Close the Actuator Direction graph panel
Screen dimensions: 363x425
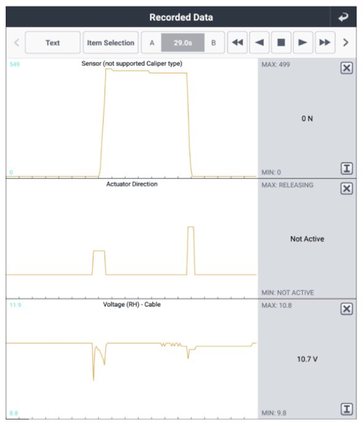[x=347, y=189]
